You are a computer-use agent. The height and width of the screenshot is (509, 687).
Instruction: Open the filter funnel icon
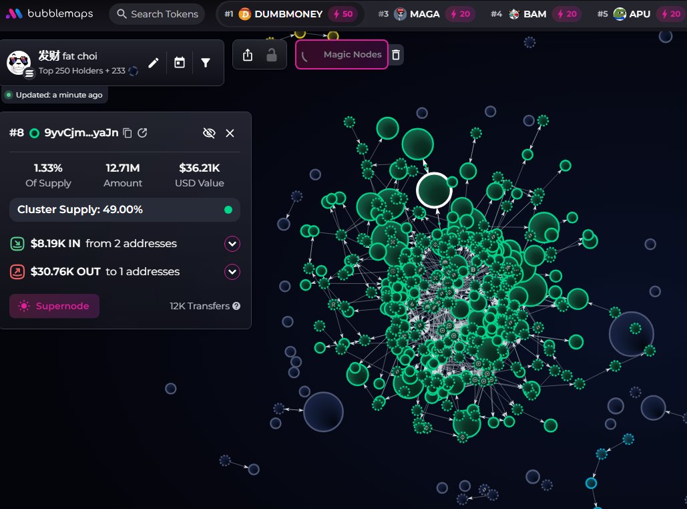[x=206, y=63]
